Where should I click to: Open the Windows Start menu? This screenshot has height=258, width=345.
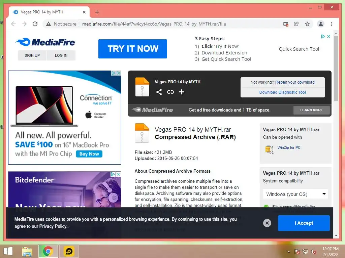[x=8, y=251]
